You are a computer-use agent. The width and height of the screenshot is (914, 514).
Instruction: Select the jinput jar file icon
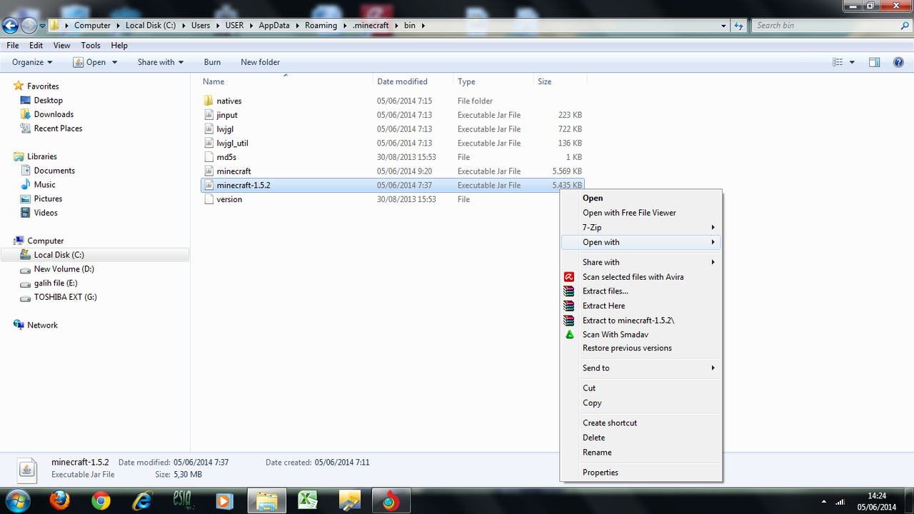209,115
